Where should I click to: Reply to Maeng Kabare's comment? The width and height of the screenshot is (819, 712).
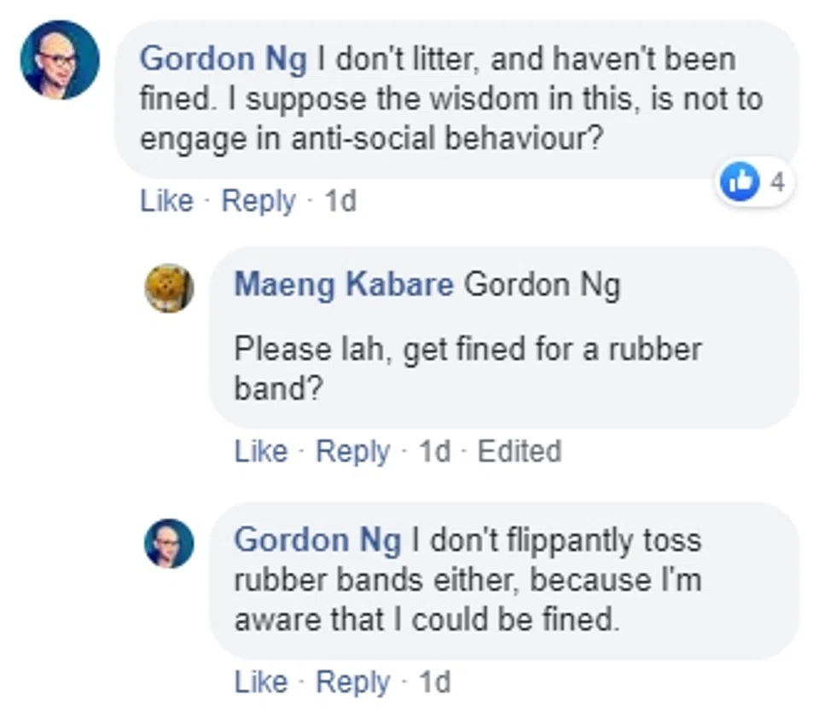[353, 452]
